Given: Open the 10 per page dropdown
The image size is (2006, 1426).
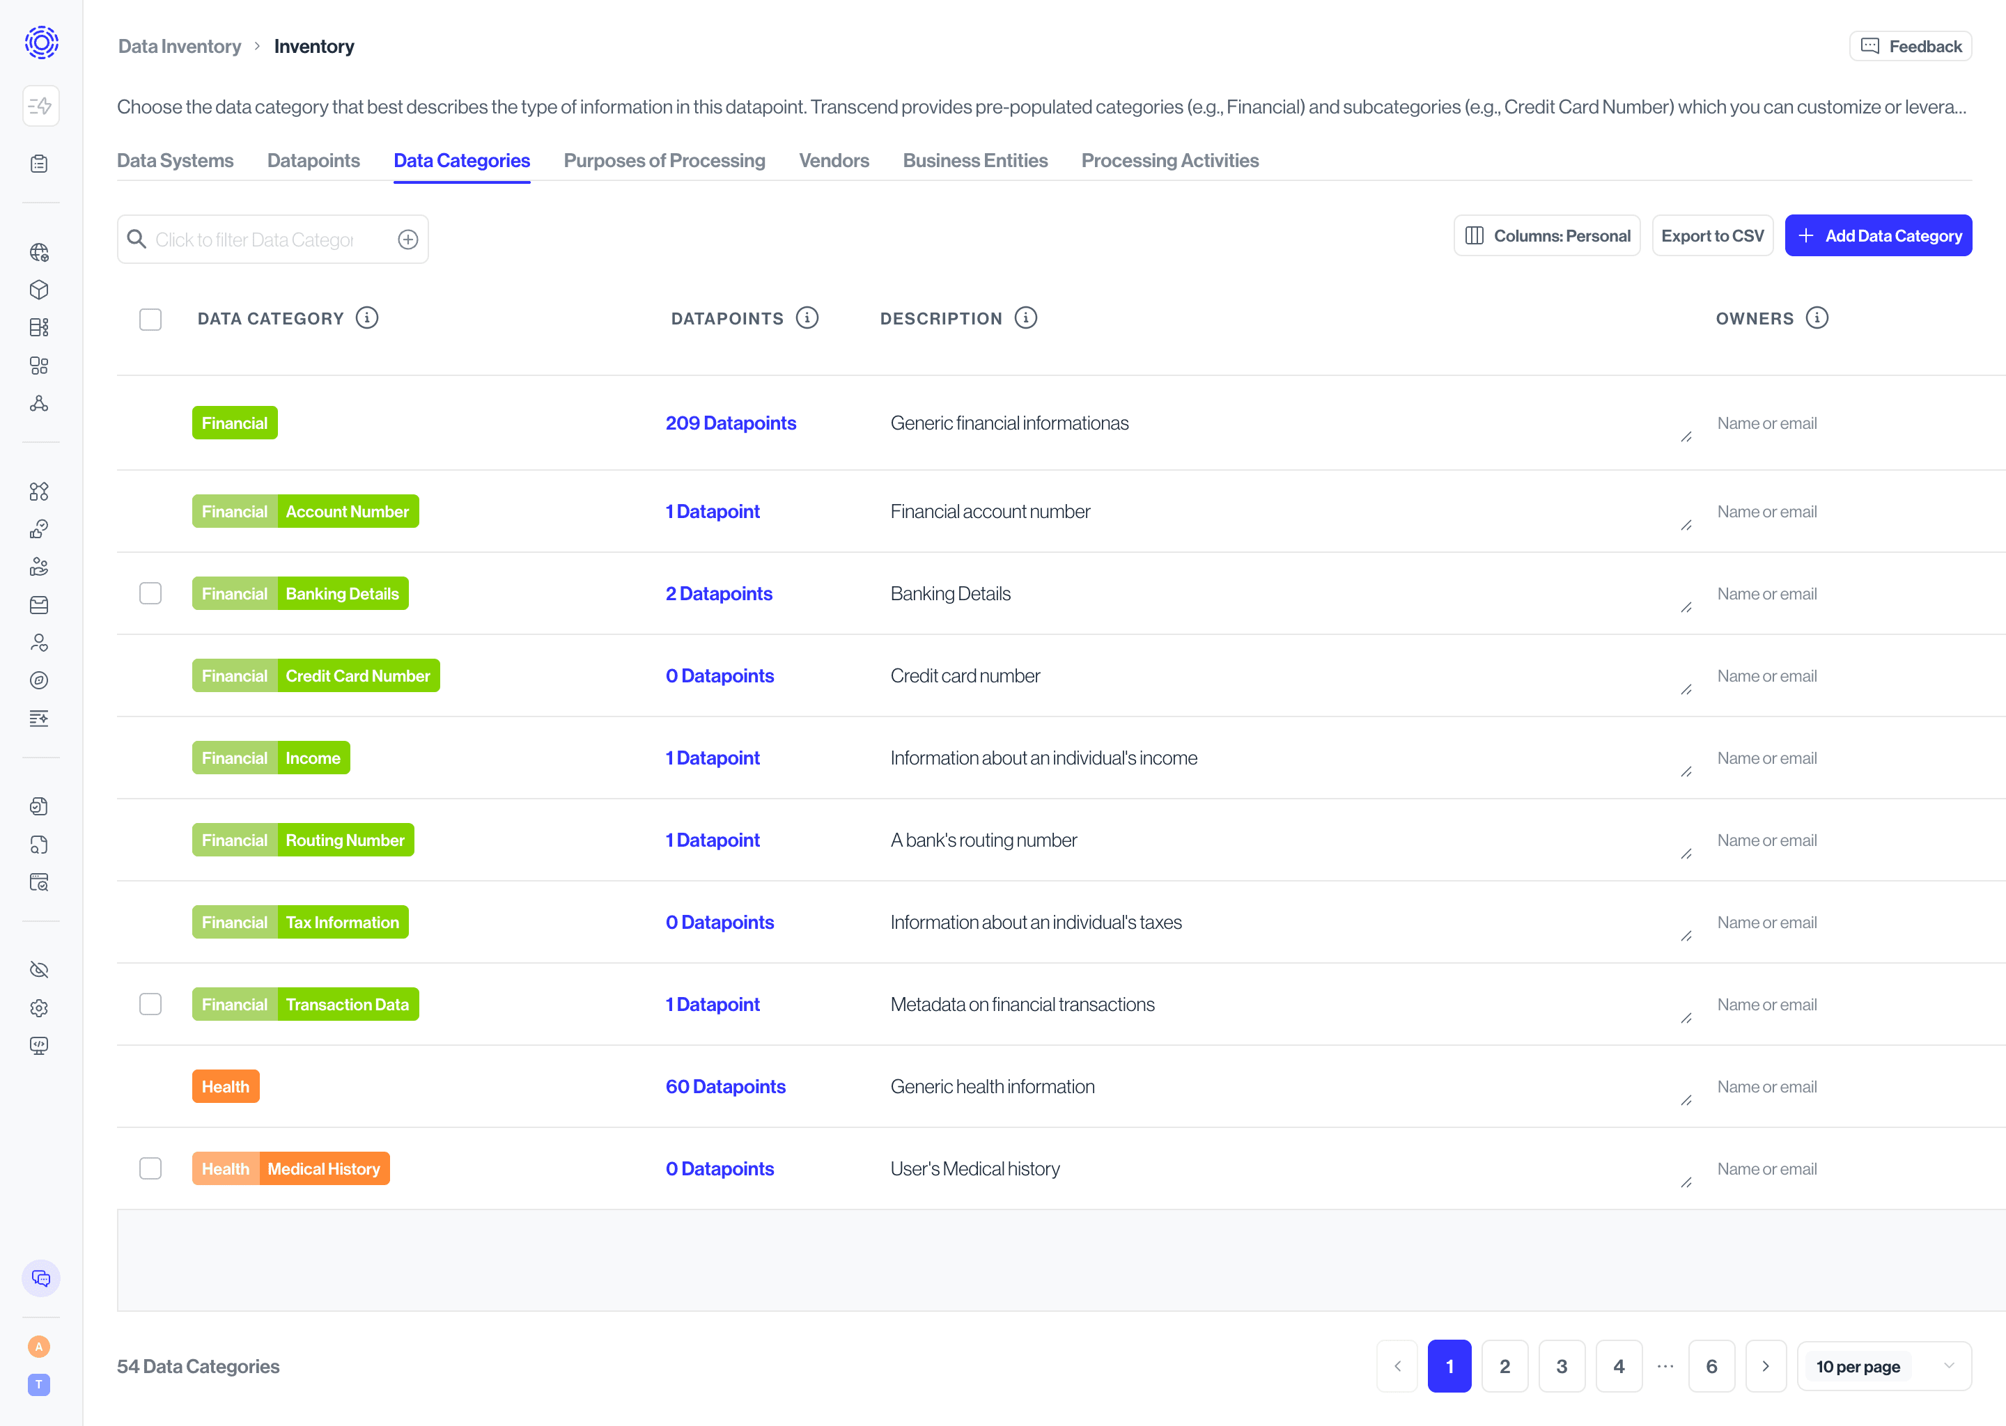Looking at the screenshot, I should click(1884, 1366).
